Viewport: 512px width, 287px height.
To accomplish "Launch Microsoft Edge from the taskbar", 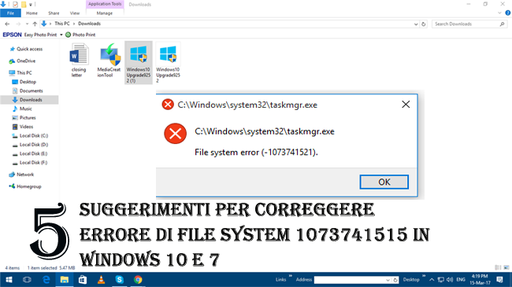I will [46, 280].
